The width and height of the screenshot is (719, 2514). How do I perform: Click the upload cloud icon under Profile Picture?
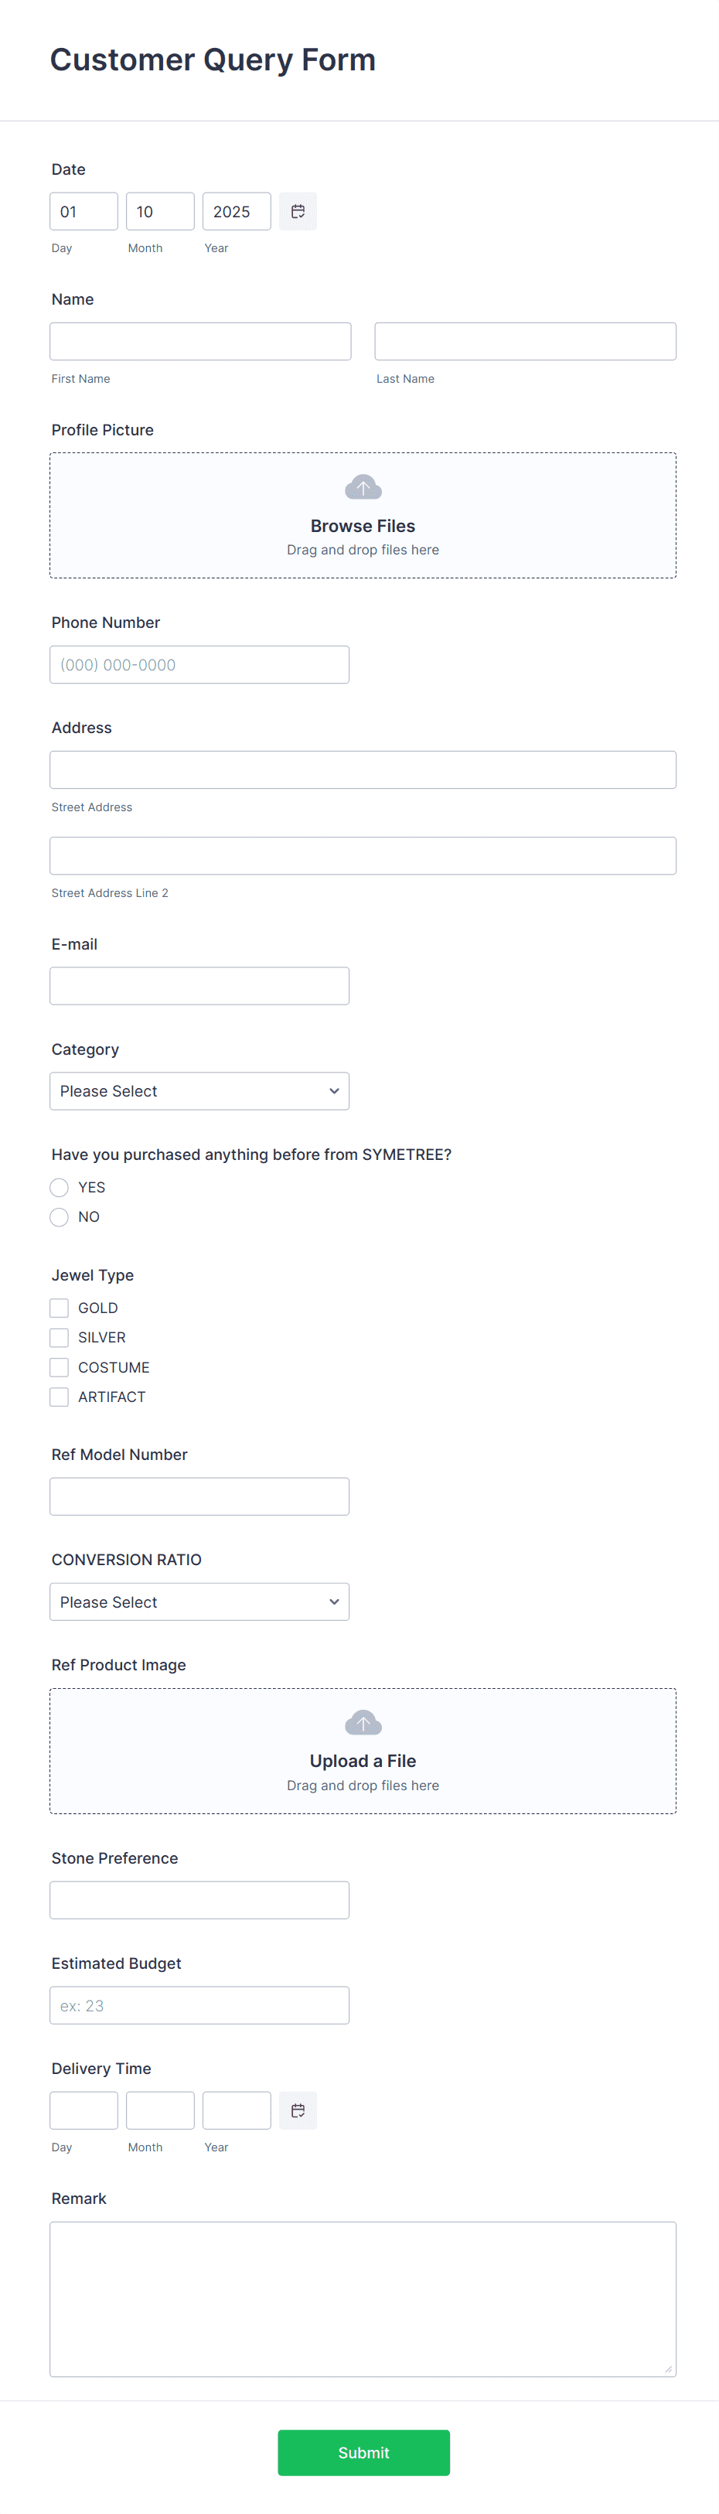[x=363, y=487]
